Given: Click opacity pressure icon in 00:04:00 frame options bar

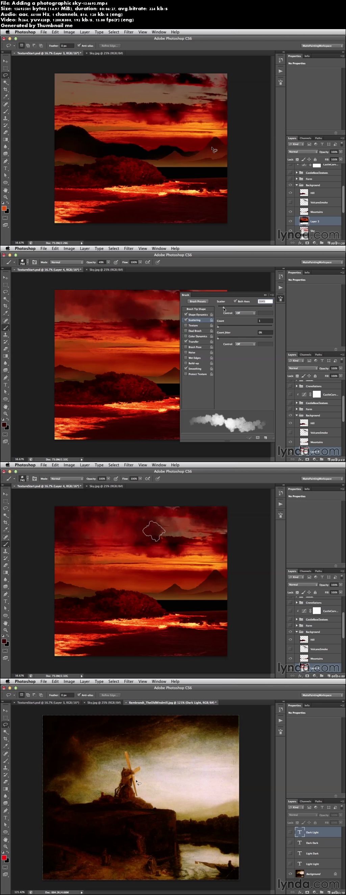Looking at the screenshot, I should click(116, 479).
